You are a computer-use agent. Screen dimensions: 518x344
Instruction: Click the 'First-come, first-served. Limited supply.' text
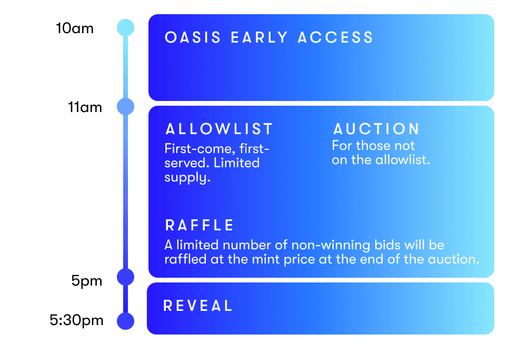coord(217,163)
